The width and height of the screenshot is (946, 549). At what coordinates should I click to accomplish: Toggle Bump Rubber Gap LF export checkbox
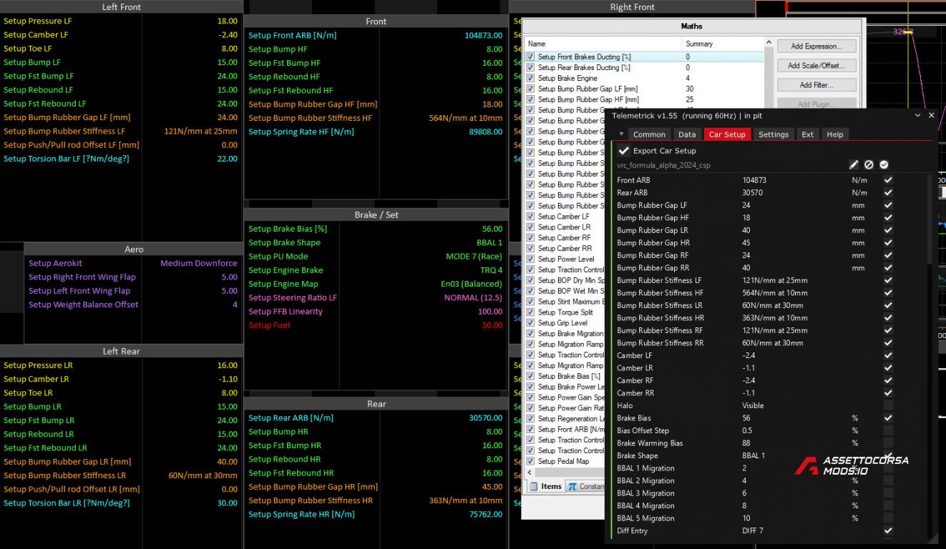point(888,205)
